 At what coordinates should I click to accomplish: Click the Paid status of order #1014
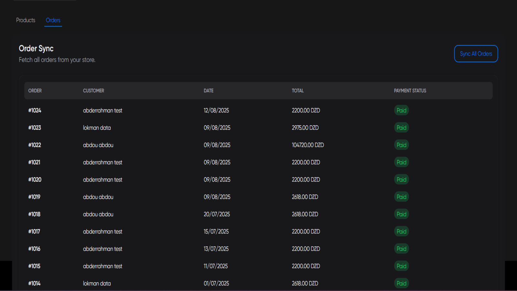coord(401,283)
